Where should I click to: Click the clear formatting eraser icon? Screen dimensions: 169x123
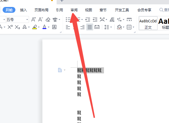click(48, 20)
